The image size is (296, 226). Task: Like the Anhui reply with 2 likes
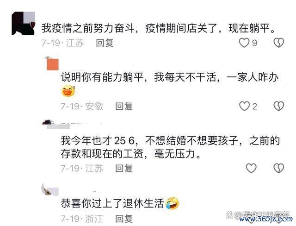coord(245,106)
